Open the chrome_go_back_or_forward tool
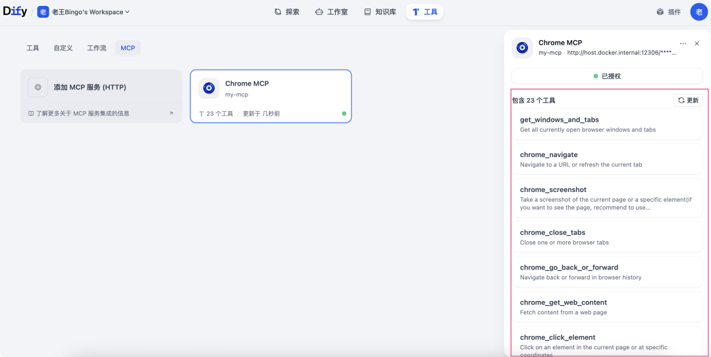 click(x=607, y=272)
